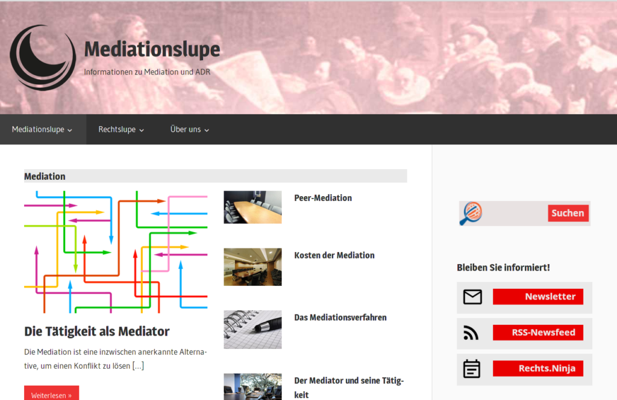The image size is (617, 400).
Task: Expand the Rechtslupe menu chevron
Action: pyautogui.click(x=142, y=130)
